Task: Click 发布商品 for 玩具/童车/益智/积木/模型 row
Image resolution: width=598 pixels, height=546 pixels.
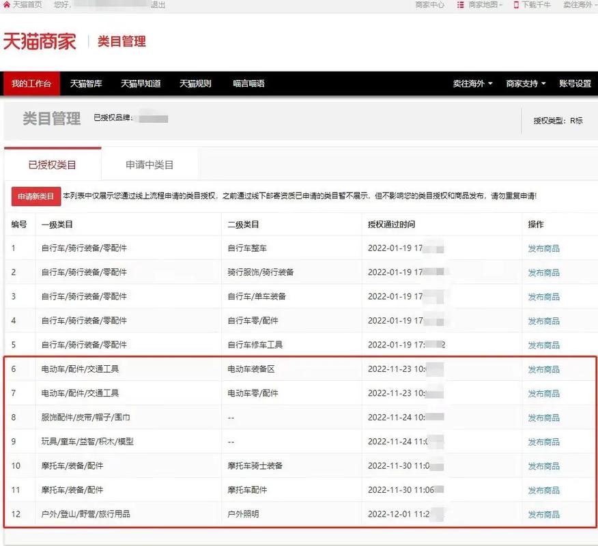Action: tap(544, 442)
